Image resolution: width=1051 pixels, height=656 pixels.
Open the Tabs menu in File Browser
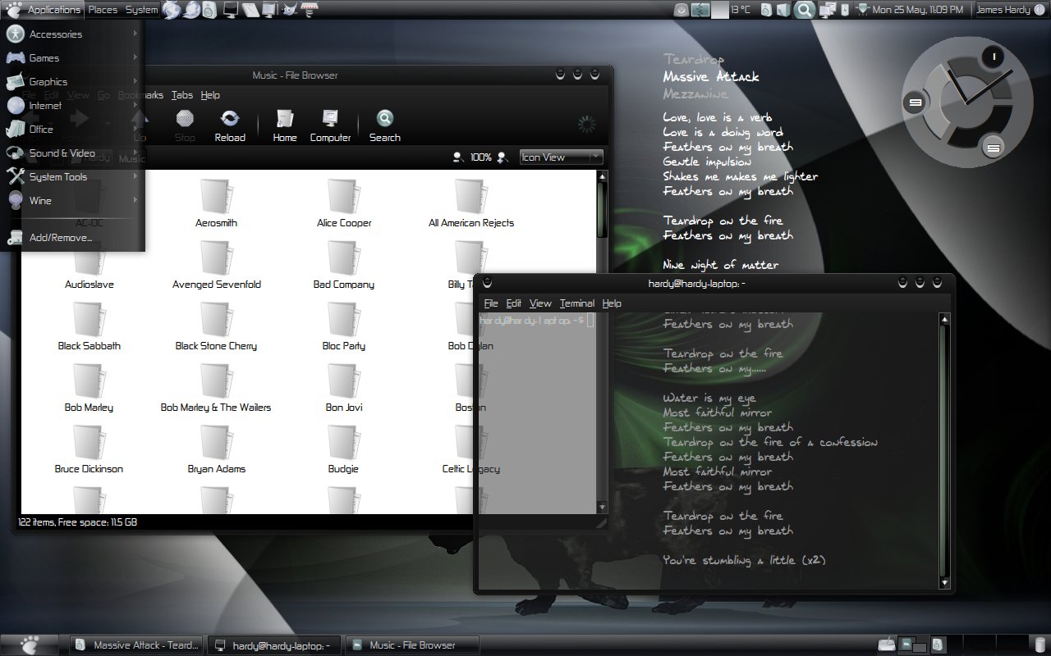(182, 95)
